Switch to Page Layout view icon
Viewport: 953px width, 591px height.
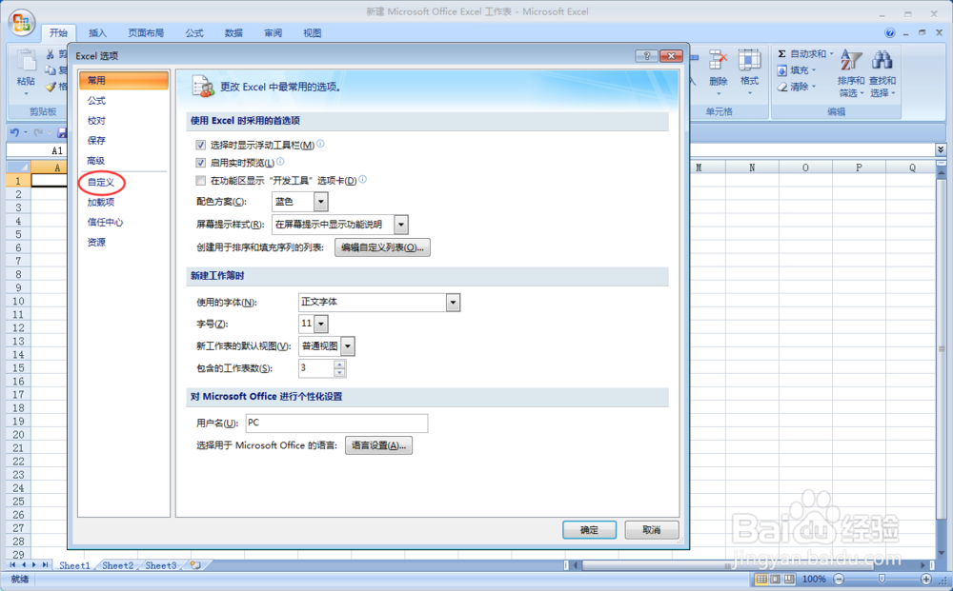[x=775, y=579]
